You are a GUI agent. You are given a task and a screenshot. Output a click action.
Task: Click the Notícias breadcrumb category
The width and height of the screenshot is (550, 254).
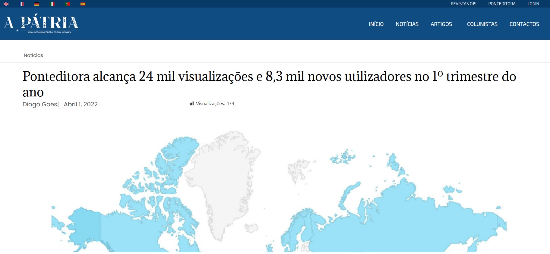[x=33, y=55]
